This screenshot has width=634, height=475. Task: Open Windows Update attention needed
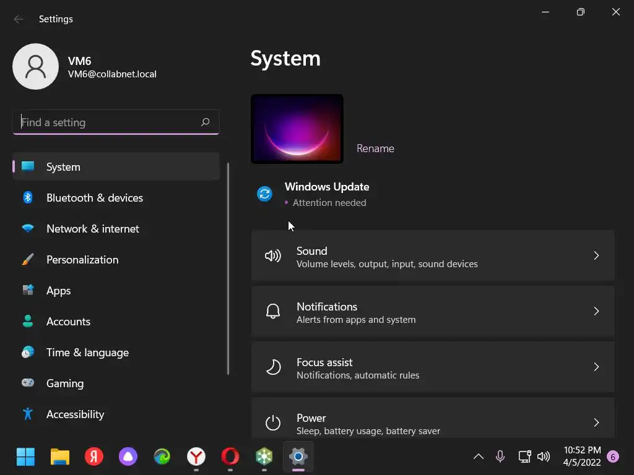coord(313,194)
